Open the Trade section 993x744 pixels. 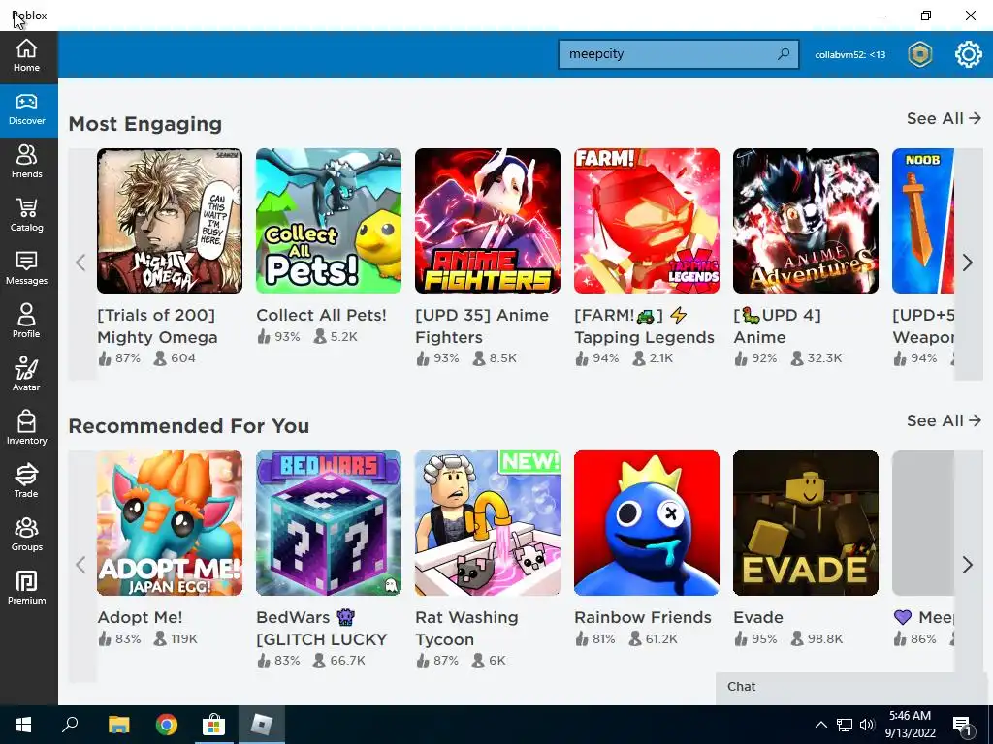(26, 482)
